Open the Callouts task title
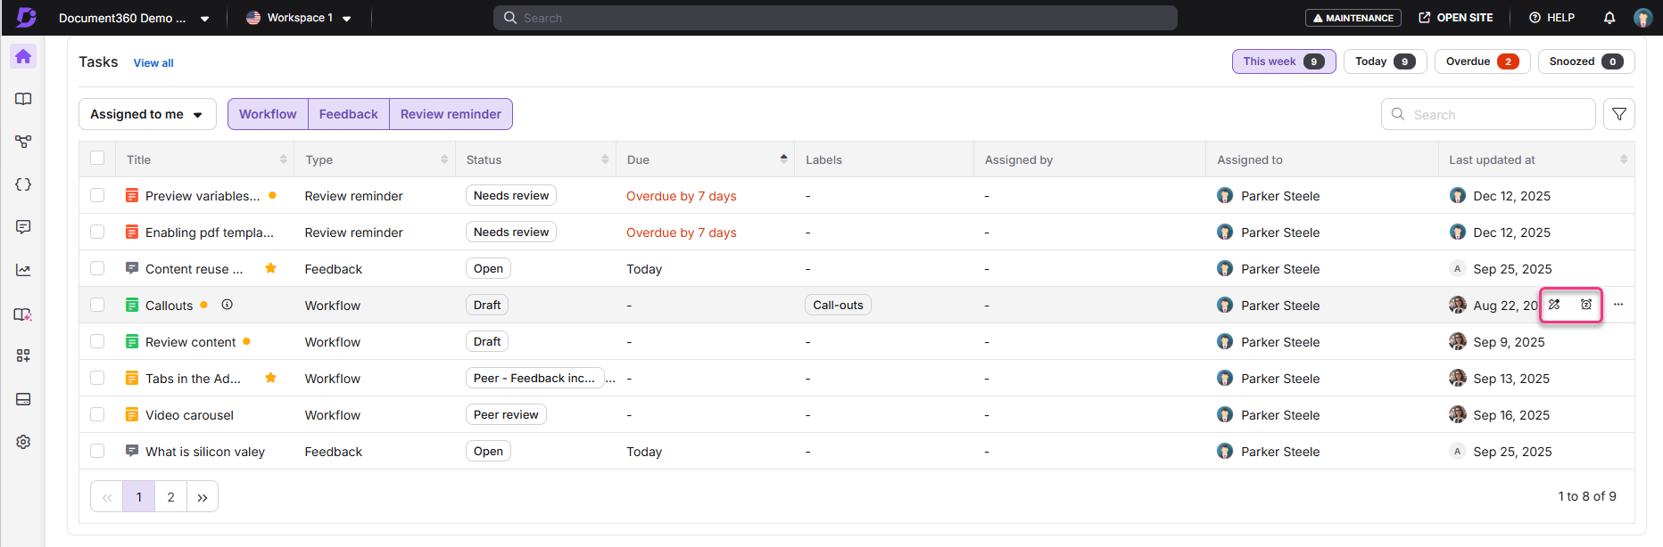The image size is (1663, 547). click(169, 306)
